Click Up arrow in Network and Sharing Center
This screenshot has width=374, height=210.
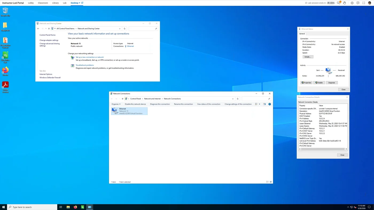click(49, 29)
